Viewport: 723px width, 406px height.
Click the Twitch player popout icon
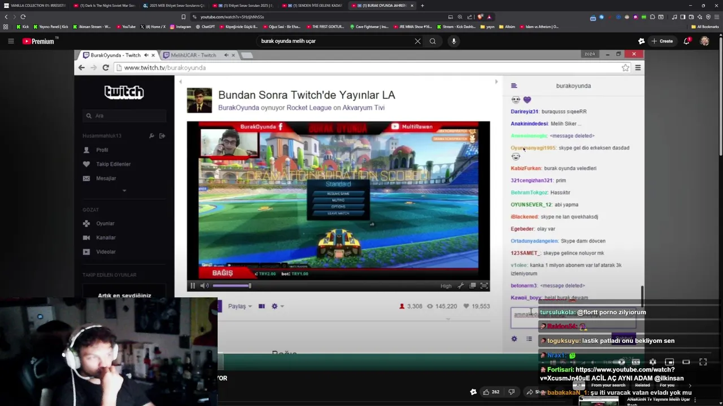(473, 286)
